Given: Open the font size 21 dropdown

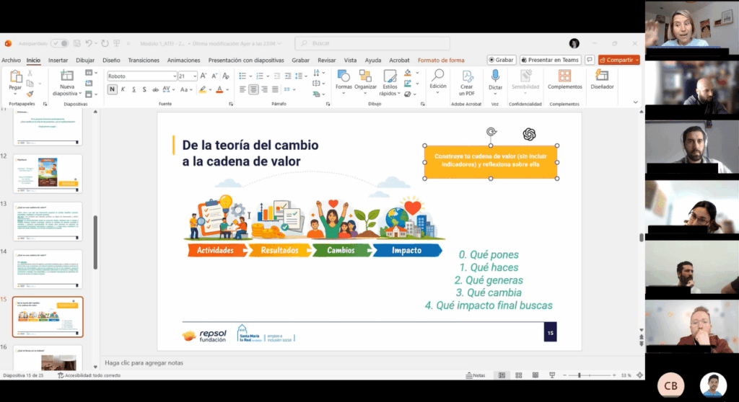Looking at the screenshot, I should [194, 76].
